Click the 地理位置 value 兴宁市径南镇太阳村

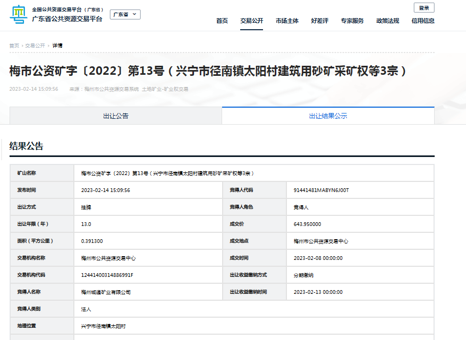click(x=104, y=326)
